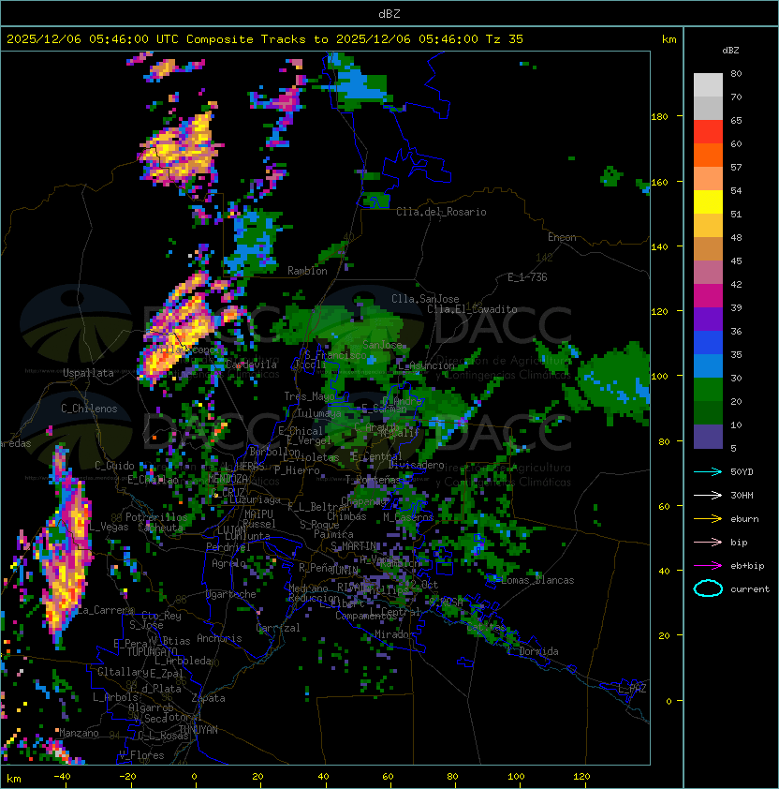779x789 pixels.
Task: Click the La_Carrera place label
Action: pyautogui.click(x=105, y=610)
